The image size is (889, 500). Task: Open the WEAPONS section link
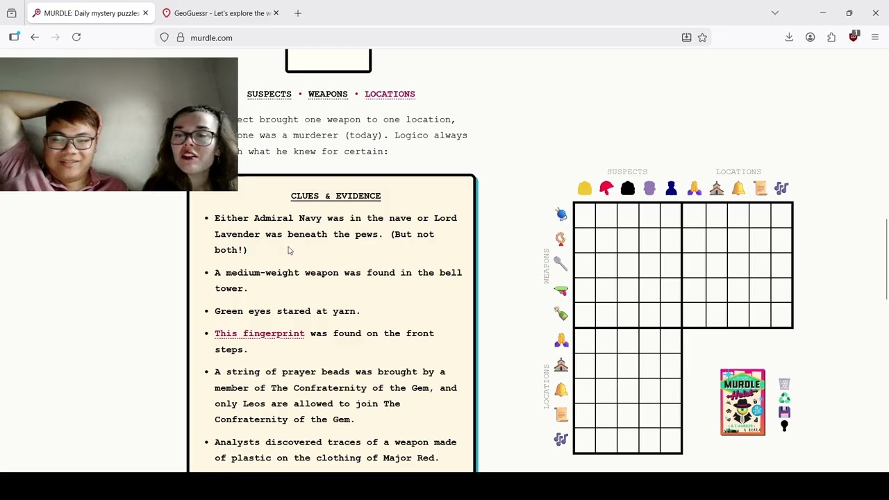point(328,94)
